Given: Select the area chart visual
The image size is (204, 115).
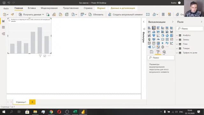Looking at the screenshot, I should [x=154, y=32].
